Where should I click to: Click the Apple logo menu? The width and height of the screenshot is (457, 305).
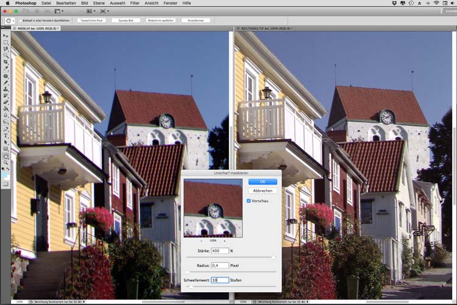[8, 3]
